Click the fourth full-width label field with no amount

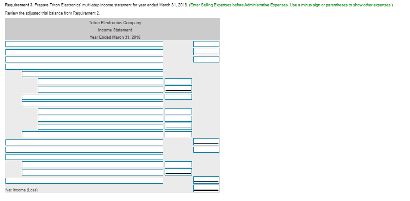pos(84,67)
